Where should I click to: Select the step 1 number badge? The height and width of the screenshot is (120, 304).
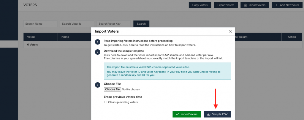(x=97, y=42)
